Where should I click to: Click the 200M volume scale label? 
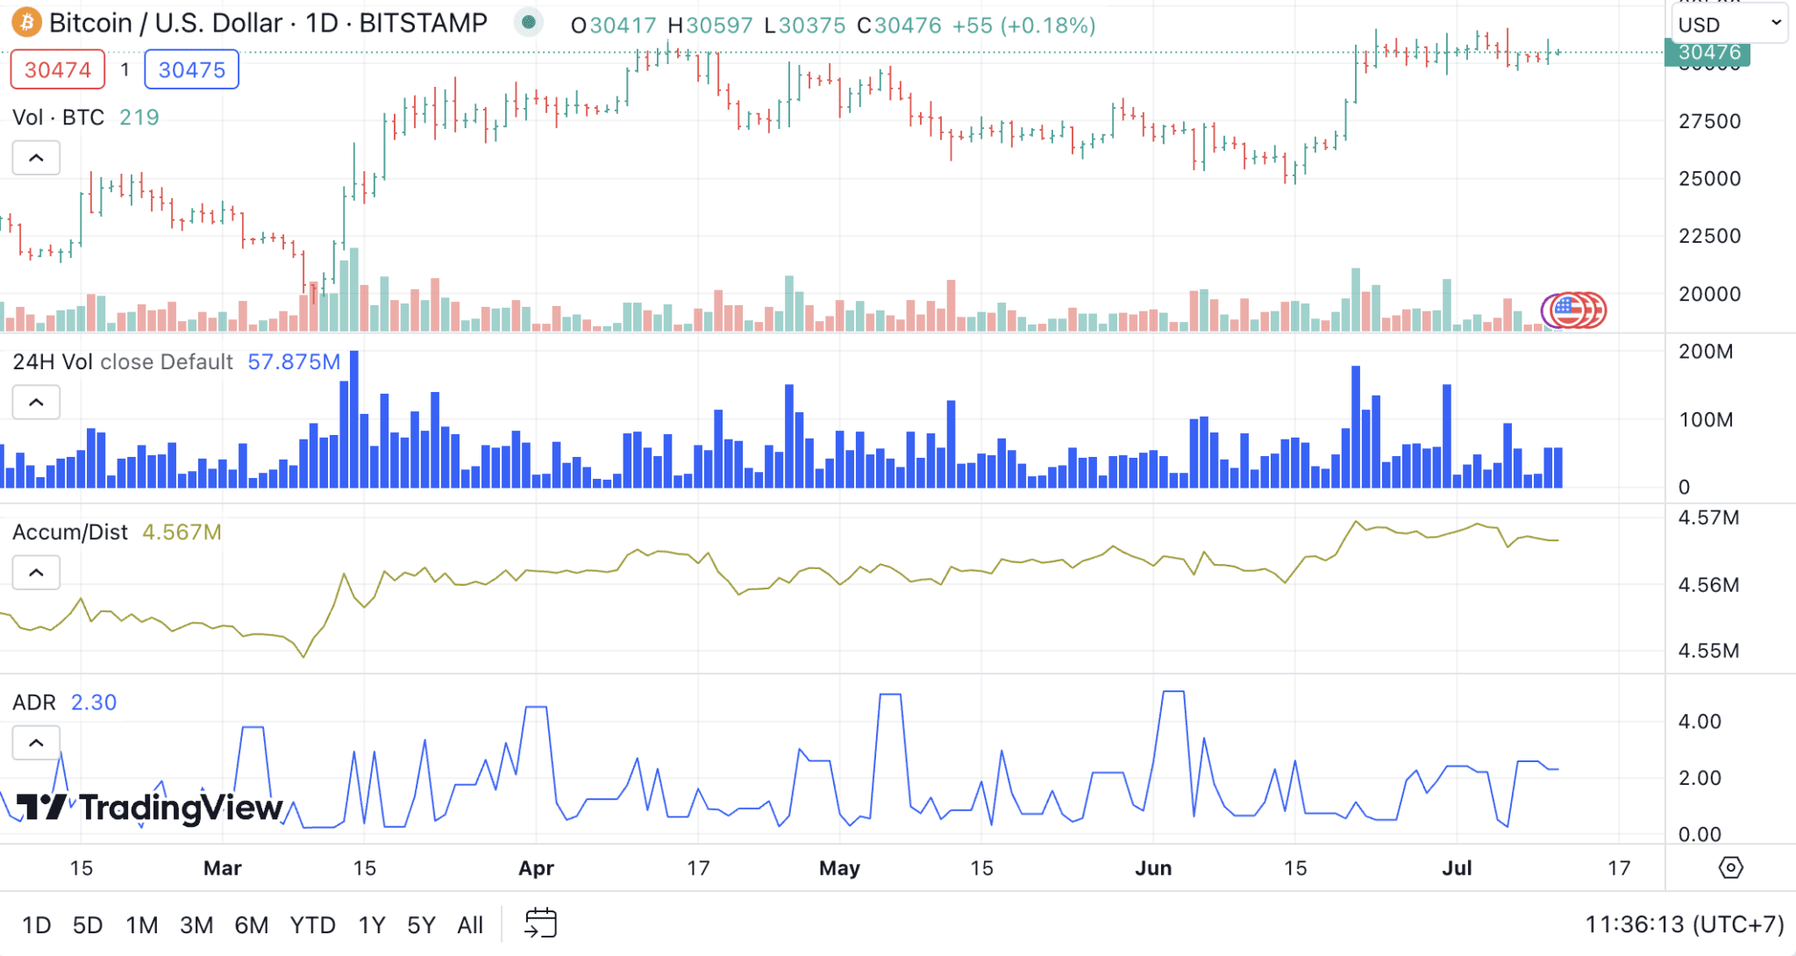(1706, 352)
